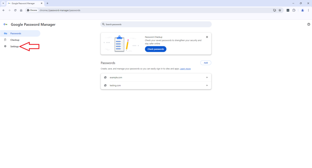Open the help question mark icon

click(309, 24)
